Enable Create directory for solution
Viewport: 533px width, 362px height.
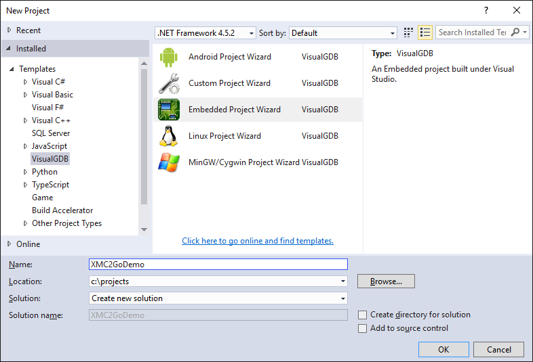[362, 315]
